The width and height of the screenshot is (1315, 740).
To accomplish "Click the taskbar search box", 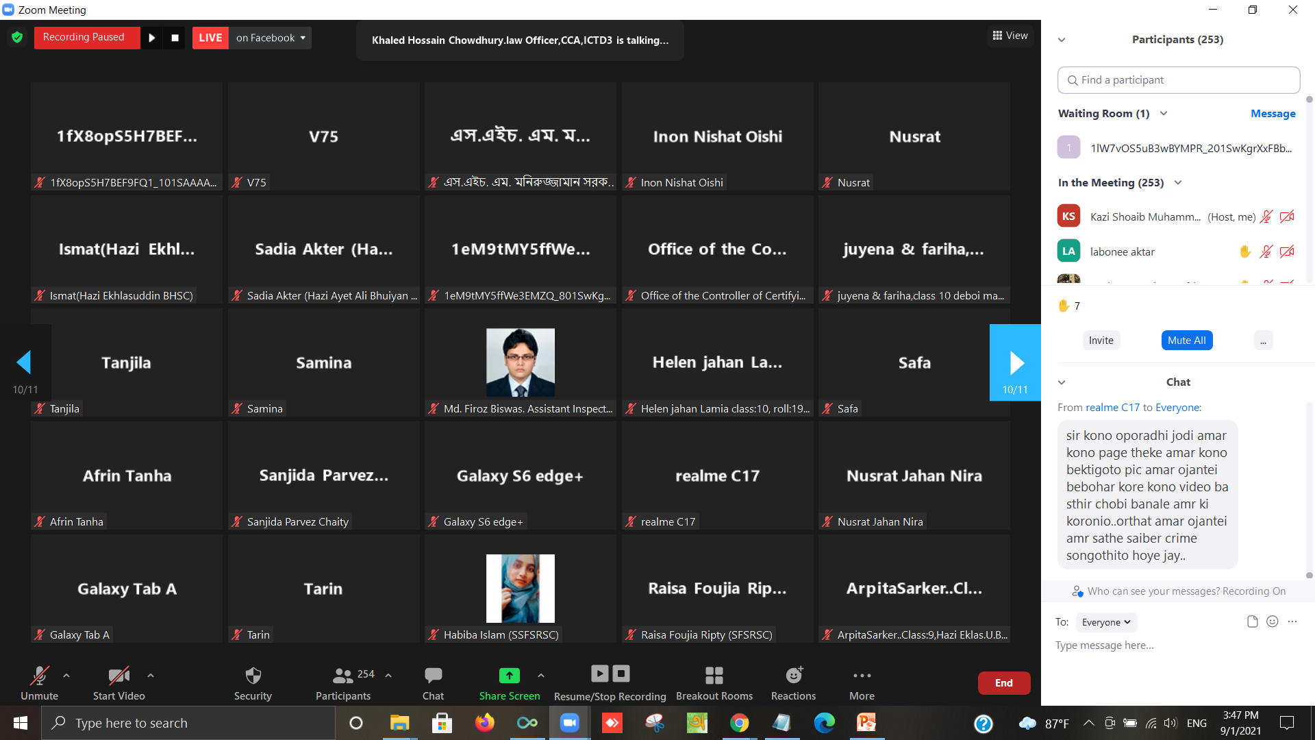I will [188, 723].
